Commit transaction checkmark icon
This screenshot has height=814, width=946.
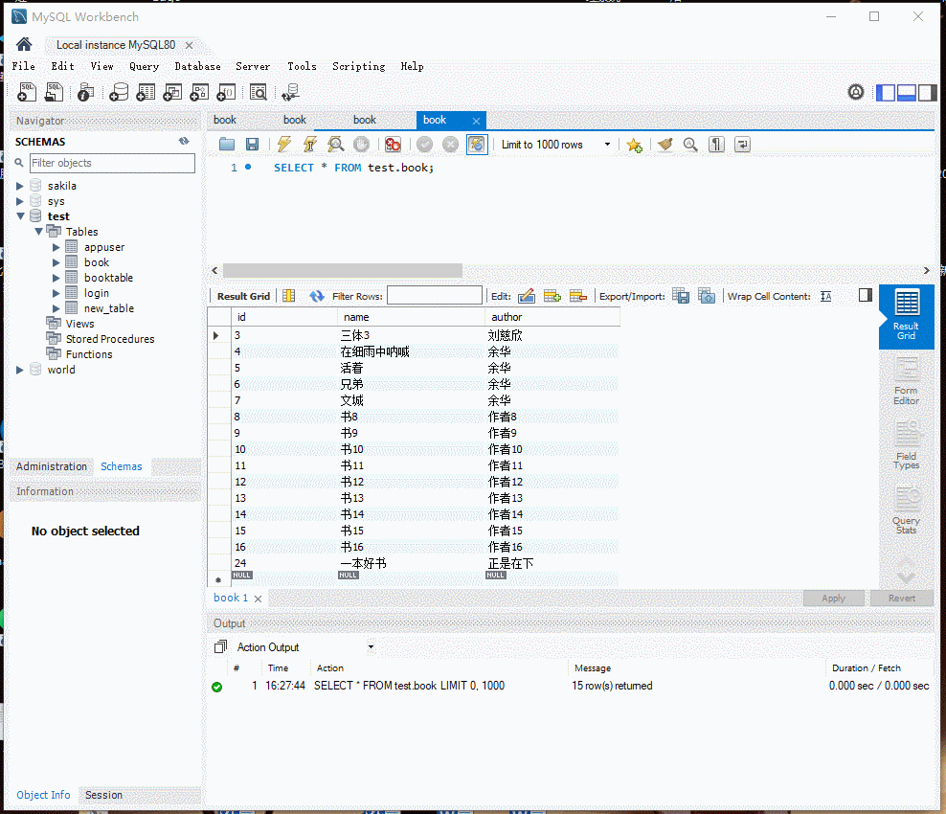click(425, 145)
